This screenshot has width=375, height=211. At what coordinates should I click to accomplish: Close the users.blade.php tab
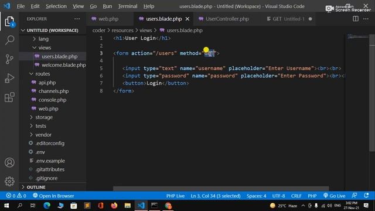187,19
